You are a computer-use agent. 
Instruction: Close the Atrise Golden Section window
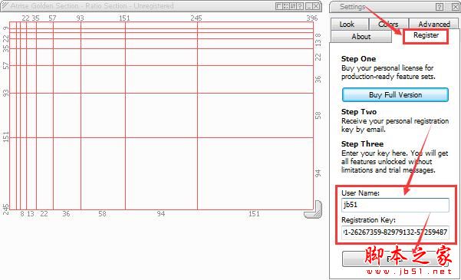coord(316,6)
